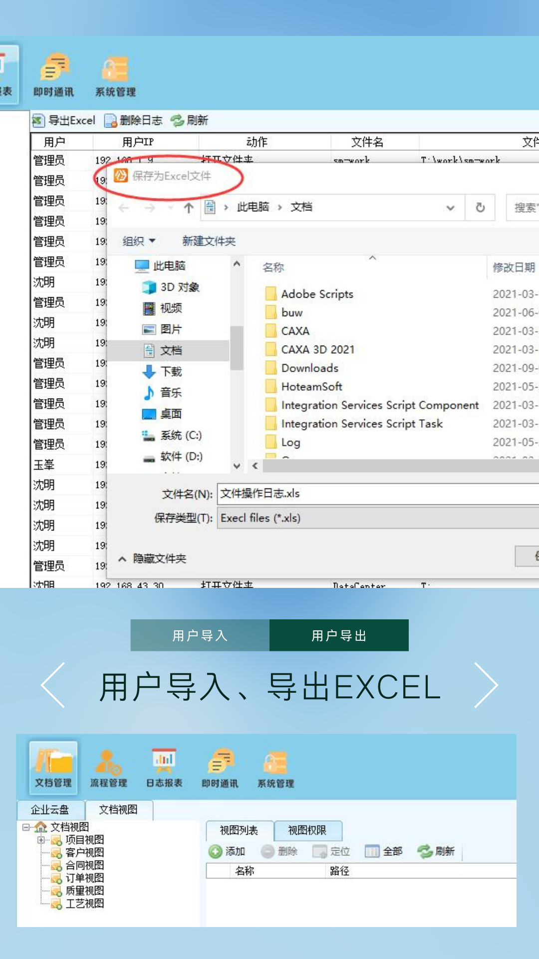Image resolution: width=539 pixels, height=959 pixels.
Task: Click 新建文件夹 button
Action: point(209,241)
